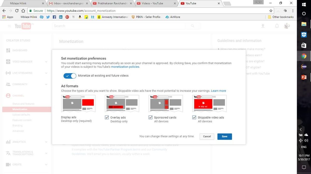311x174 pixels.
Task: Uncheck the Overlay ads checkbox
Action: click(107, 117)
